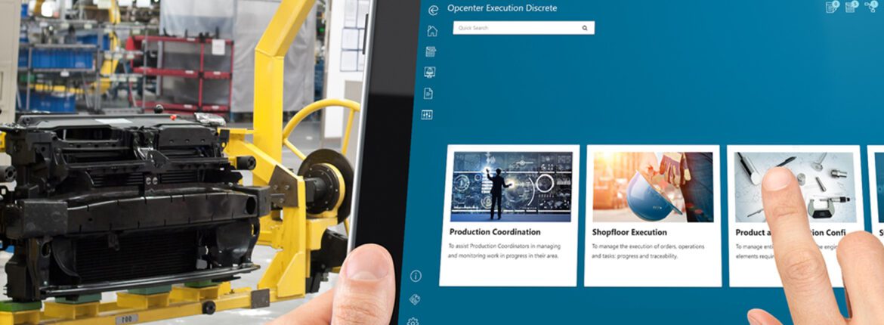Click the Opcenter Execution Discrete header title

502,8
